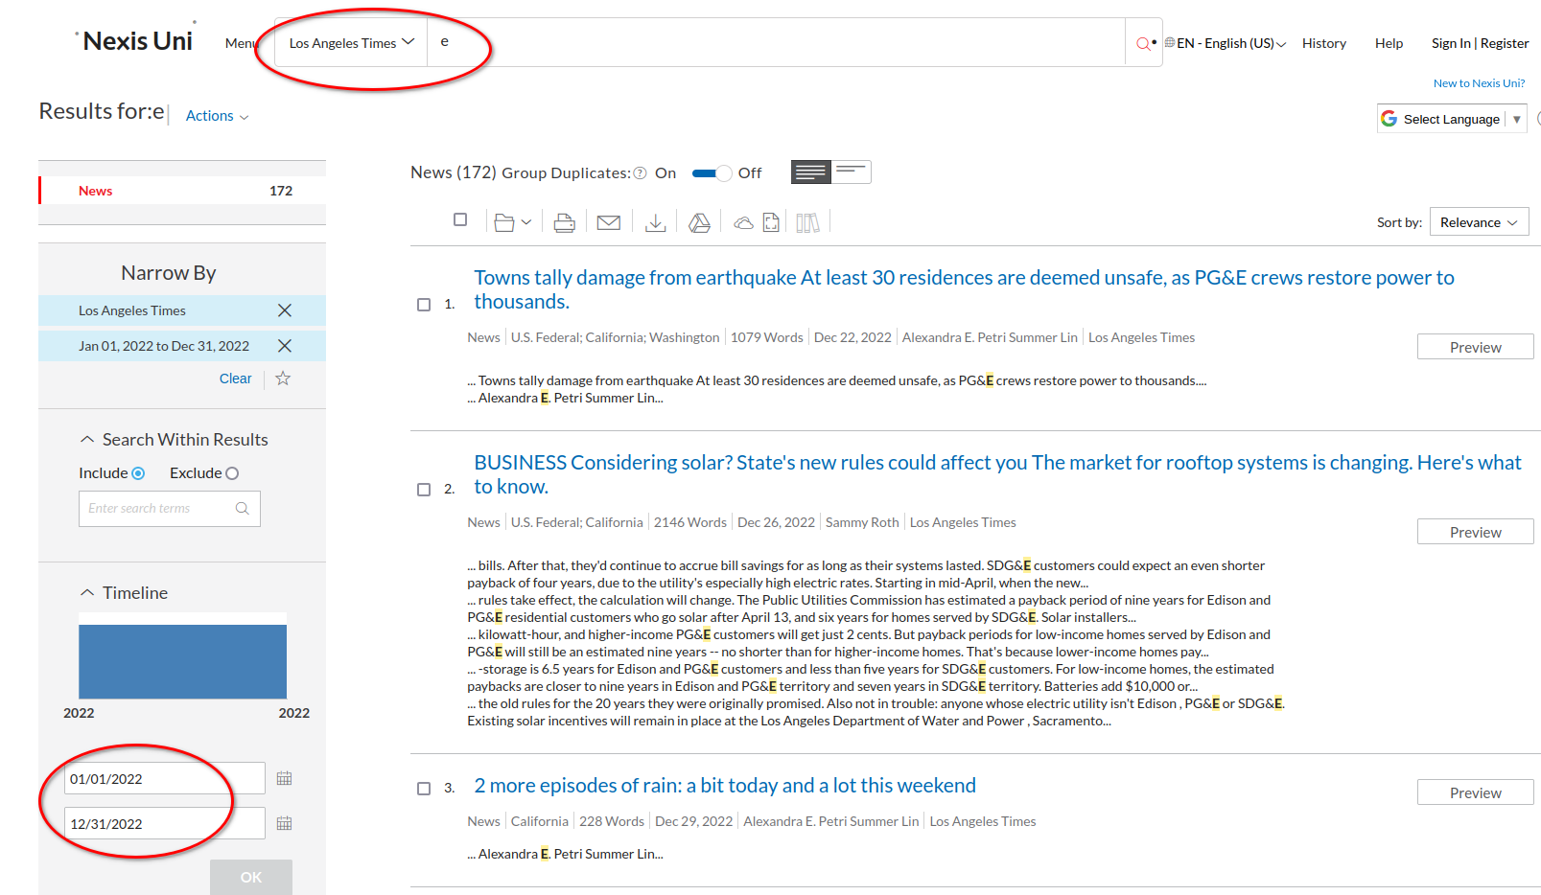1541x895 pixels.
Task: Check result 2 solar article checkbox
Action: tap(424, 490)
